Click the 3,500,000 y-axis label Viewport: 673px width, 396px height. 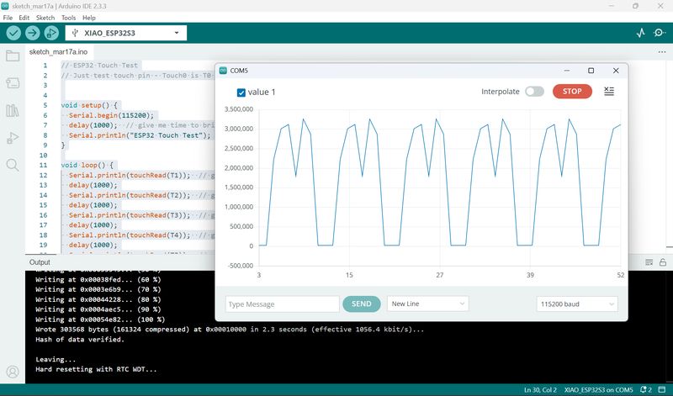239,109
